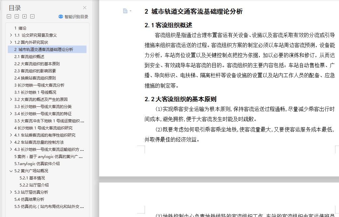Select 2 城市轨道交通客流基础理论分析 outline entry

click(x=47, y=49)
